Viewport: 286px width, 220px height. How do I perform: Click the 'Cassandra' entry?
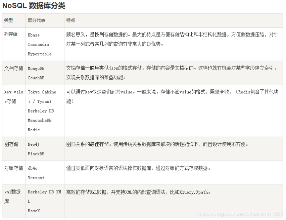(38, 44)
